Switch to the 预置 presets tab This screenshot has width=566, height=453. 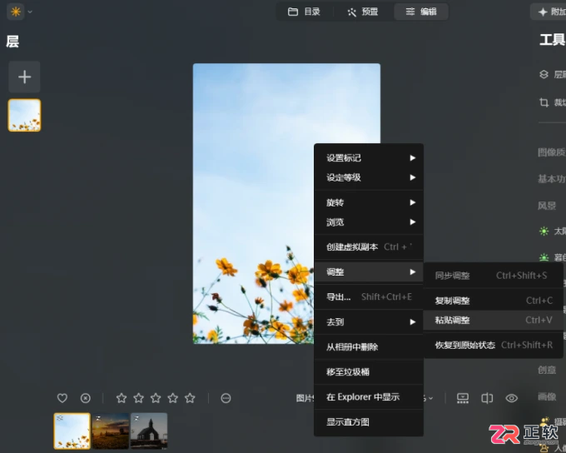click(362, 12)
